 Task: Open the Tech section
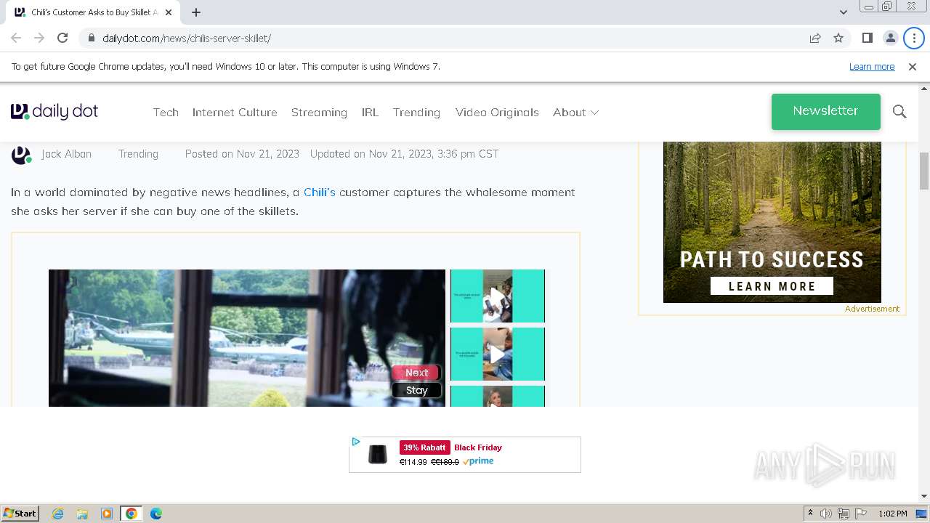tap(166, 112)
